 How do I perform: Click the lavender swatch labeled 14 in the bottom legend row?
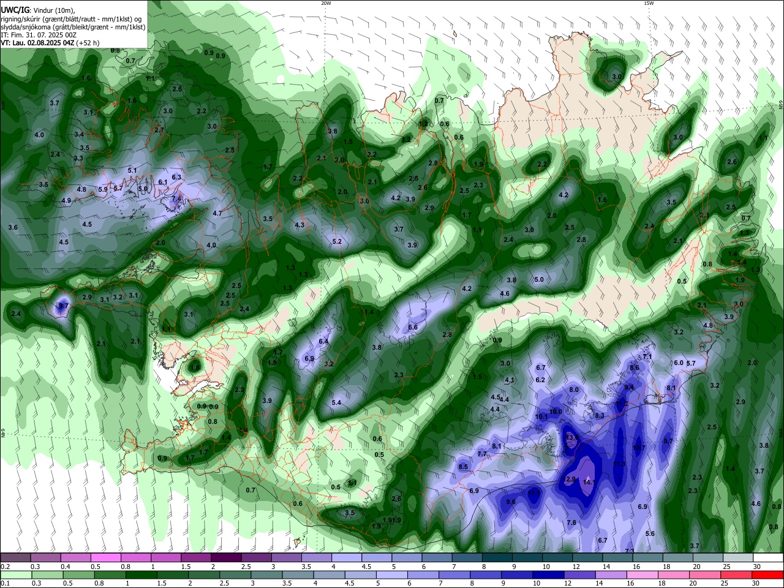(612, 575)
